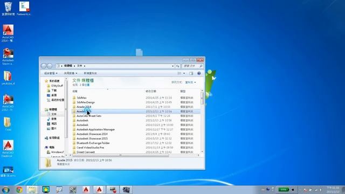Open the youtube_dl archive on the desktop

[8, 78]
